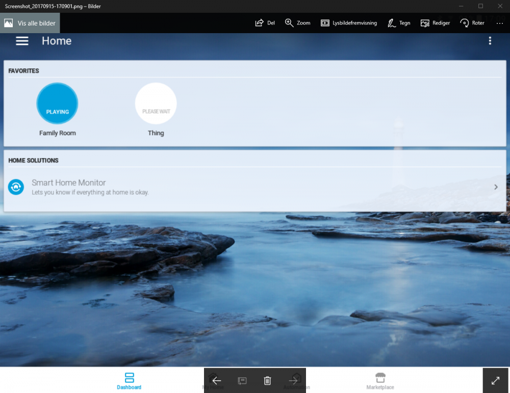Open the hamburger navigation menu
The height and width of the screenshot is (393, 510).
[22, 41]
